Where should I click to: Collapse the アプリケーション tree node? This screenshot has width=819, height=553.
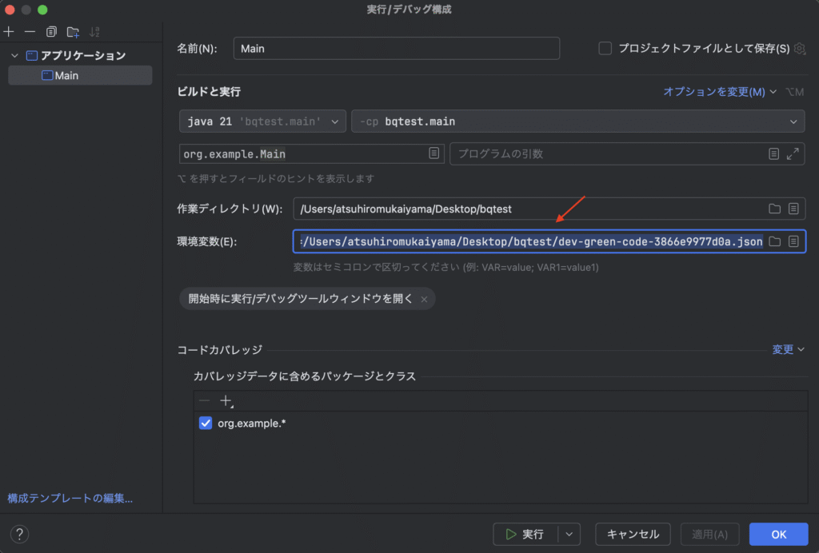point(14,56)
